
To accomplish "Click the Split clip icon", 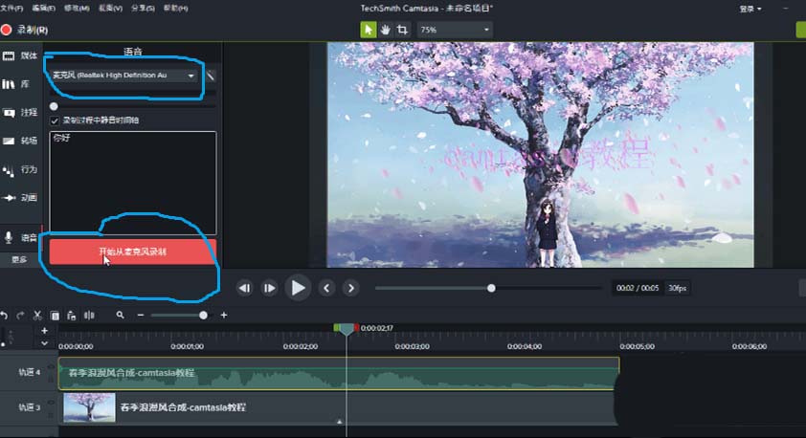I will pyautogui.click(x=89, y=316).
